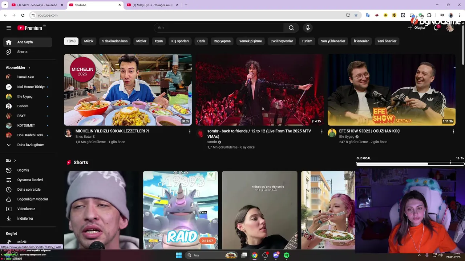Play the sombr live VMAs thumbnail
The image size is (465, 261).
coord(260,90)
